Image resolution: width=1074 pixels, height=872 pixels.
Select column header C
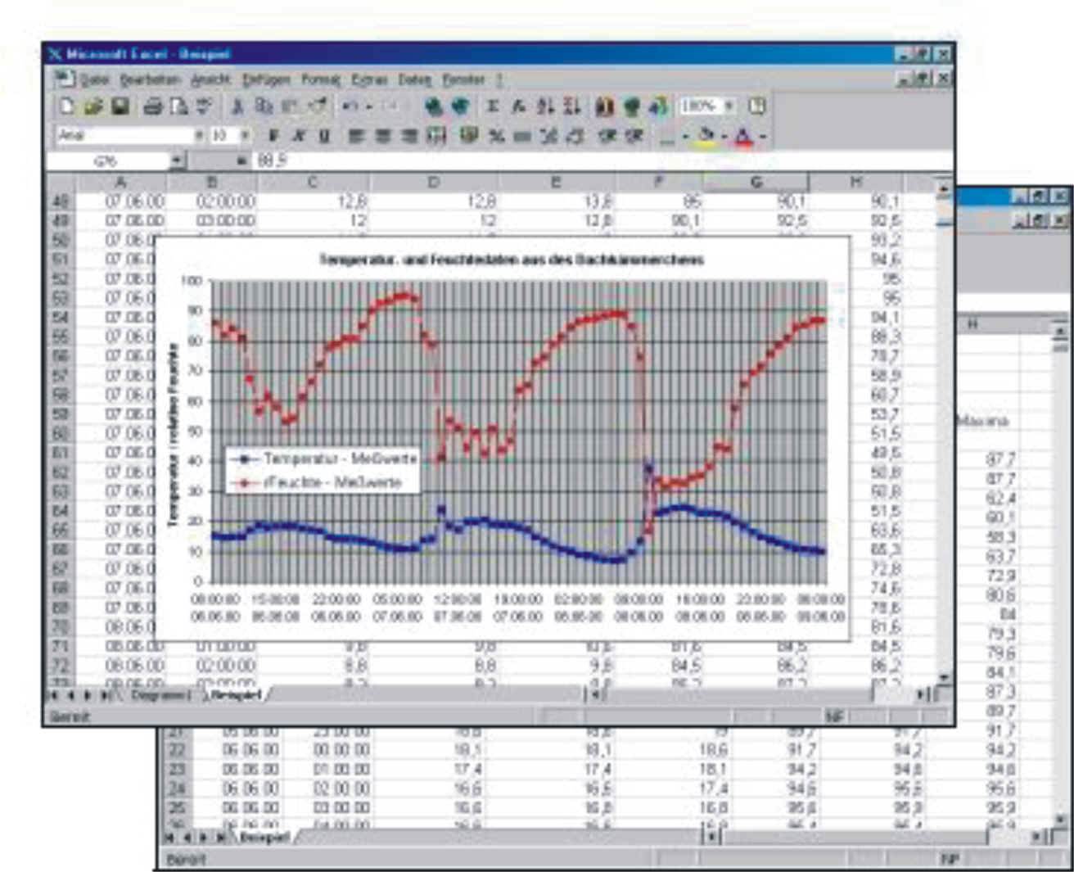point(311,182)
